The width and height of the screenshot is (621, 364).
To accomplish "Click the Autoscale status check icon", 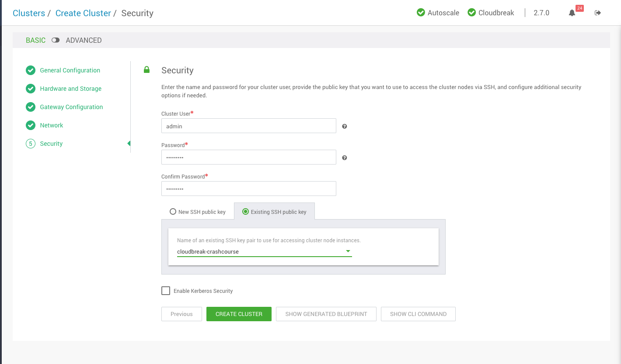I will click(x=420, y=12).
